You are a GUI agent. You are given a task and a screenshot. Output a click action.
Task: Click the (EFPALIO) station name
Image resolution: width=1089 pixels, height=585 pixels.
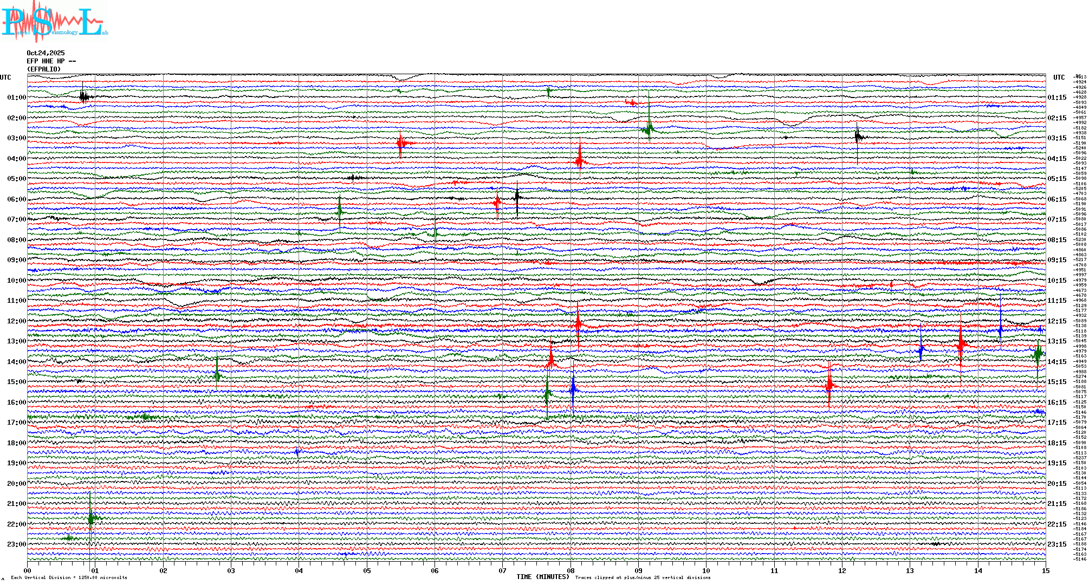44,69
